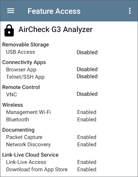Toggle the VNC Disabled status
The height and width of the screenshot is (177, 138).
click(x=87, y=94)
